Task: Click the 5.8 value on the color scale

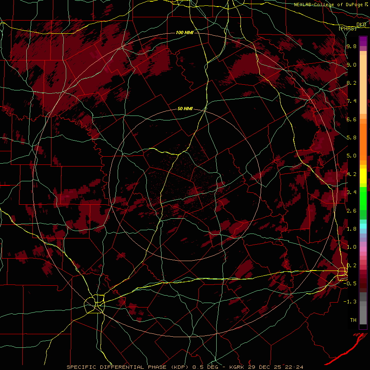Action: [351, 138]
